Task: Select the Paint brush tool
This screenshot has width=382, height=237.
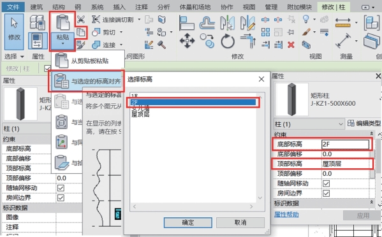Action: pos(306,32)
